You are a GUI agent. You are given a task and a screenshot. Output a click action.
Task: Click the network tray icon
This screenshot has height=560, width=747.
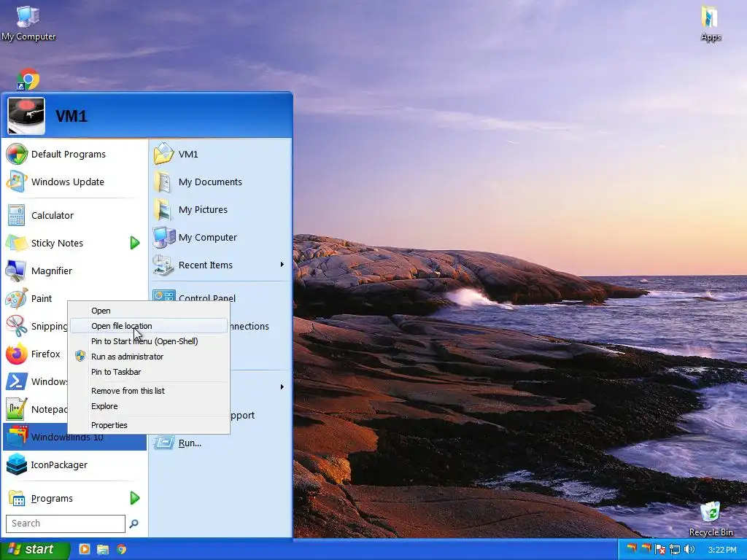[x=675, y=550]
